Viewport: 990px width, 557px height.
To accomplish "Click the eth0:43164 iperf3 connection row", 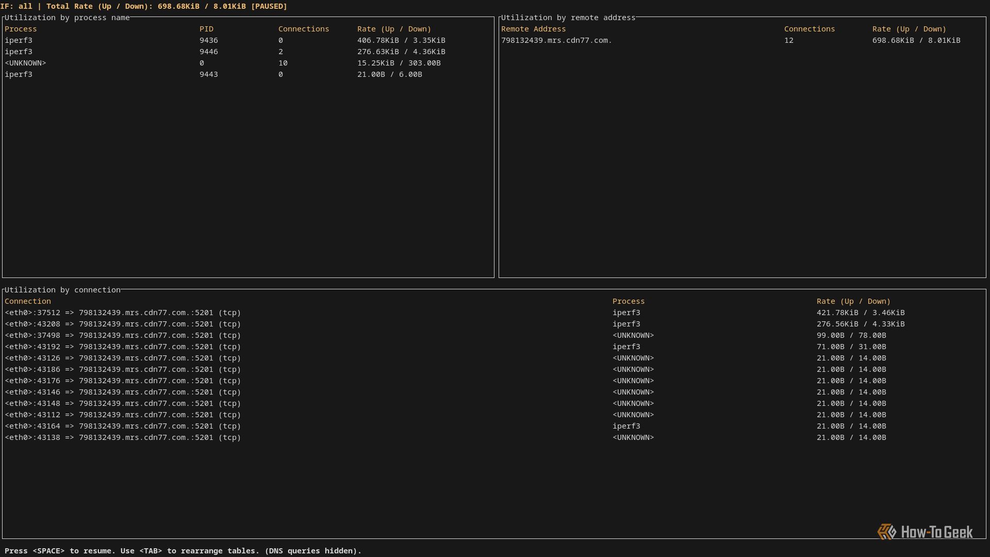I will 123,426.
